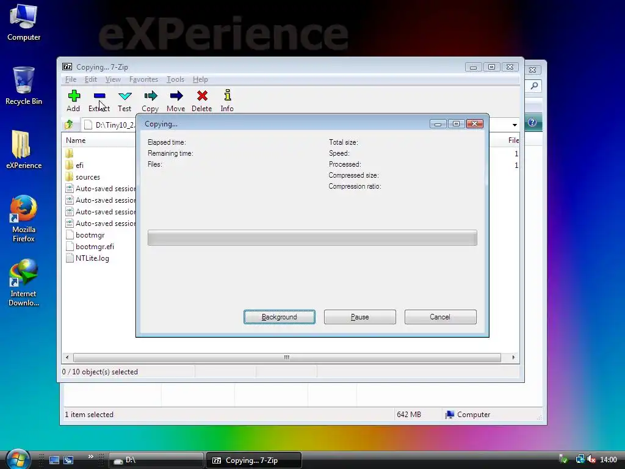Click the up-folder icon beside path bar
This screenshot has width=625, height=469.
(69, 125)
